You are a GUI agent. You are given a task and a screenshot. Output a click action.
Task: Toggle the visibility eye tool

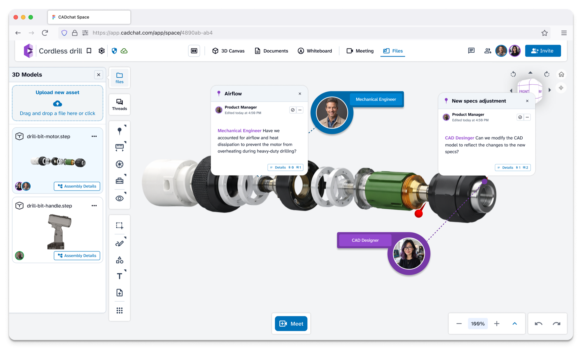coord(119,198)
